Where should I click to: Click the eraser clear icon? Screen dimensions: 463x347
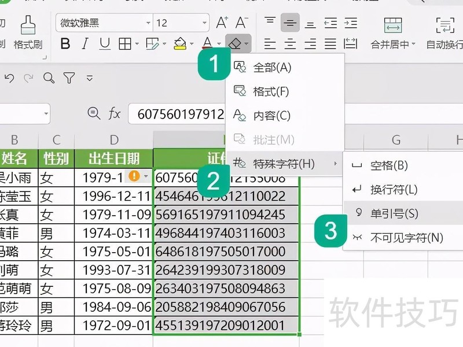pos(235,44)
